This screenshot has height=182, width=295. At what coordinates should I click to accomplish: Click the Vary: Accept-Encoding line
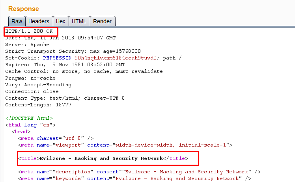click(x=38, y=85)
